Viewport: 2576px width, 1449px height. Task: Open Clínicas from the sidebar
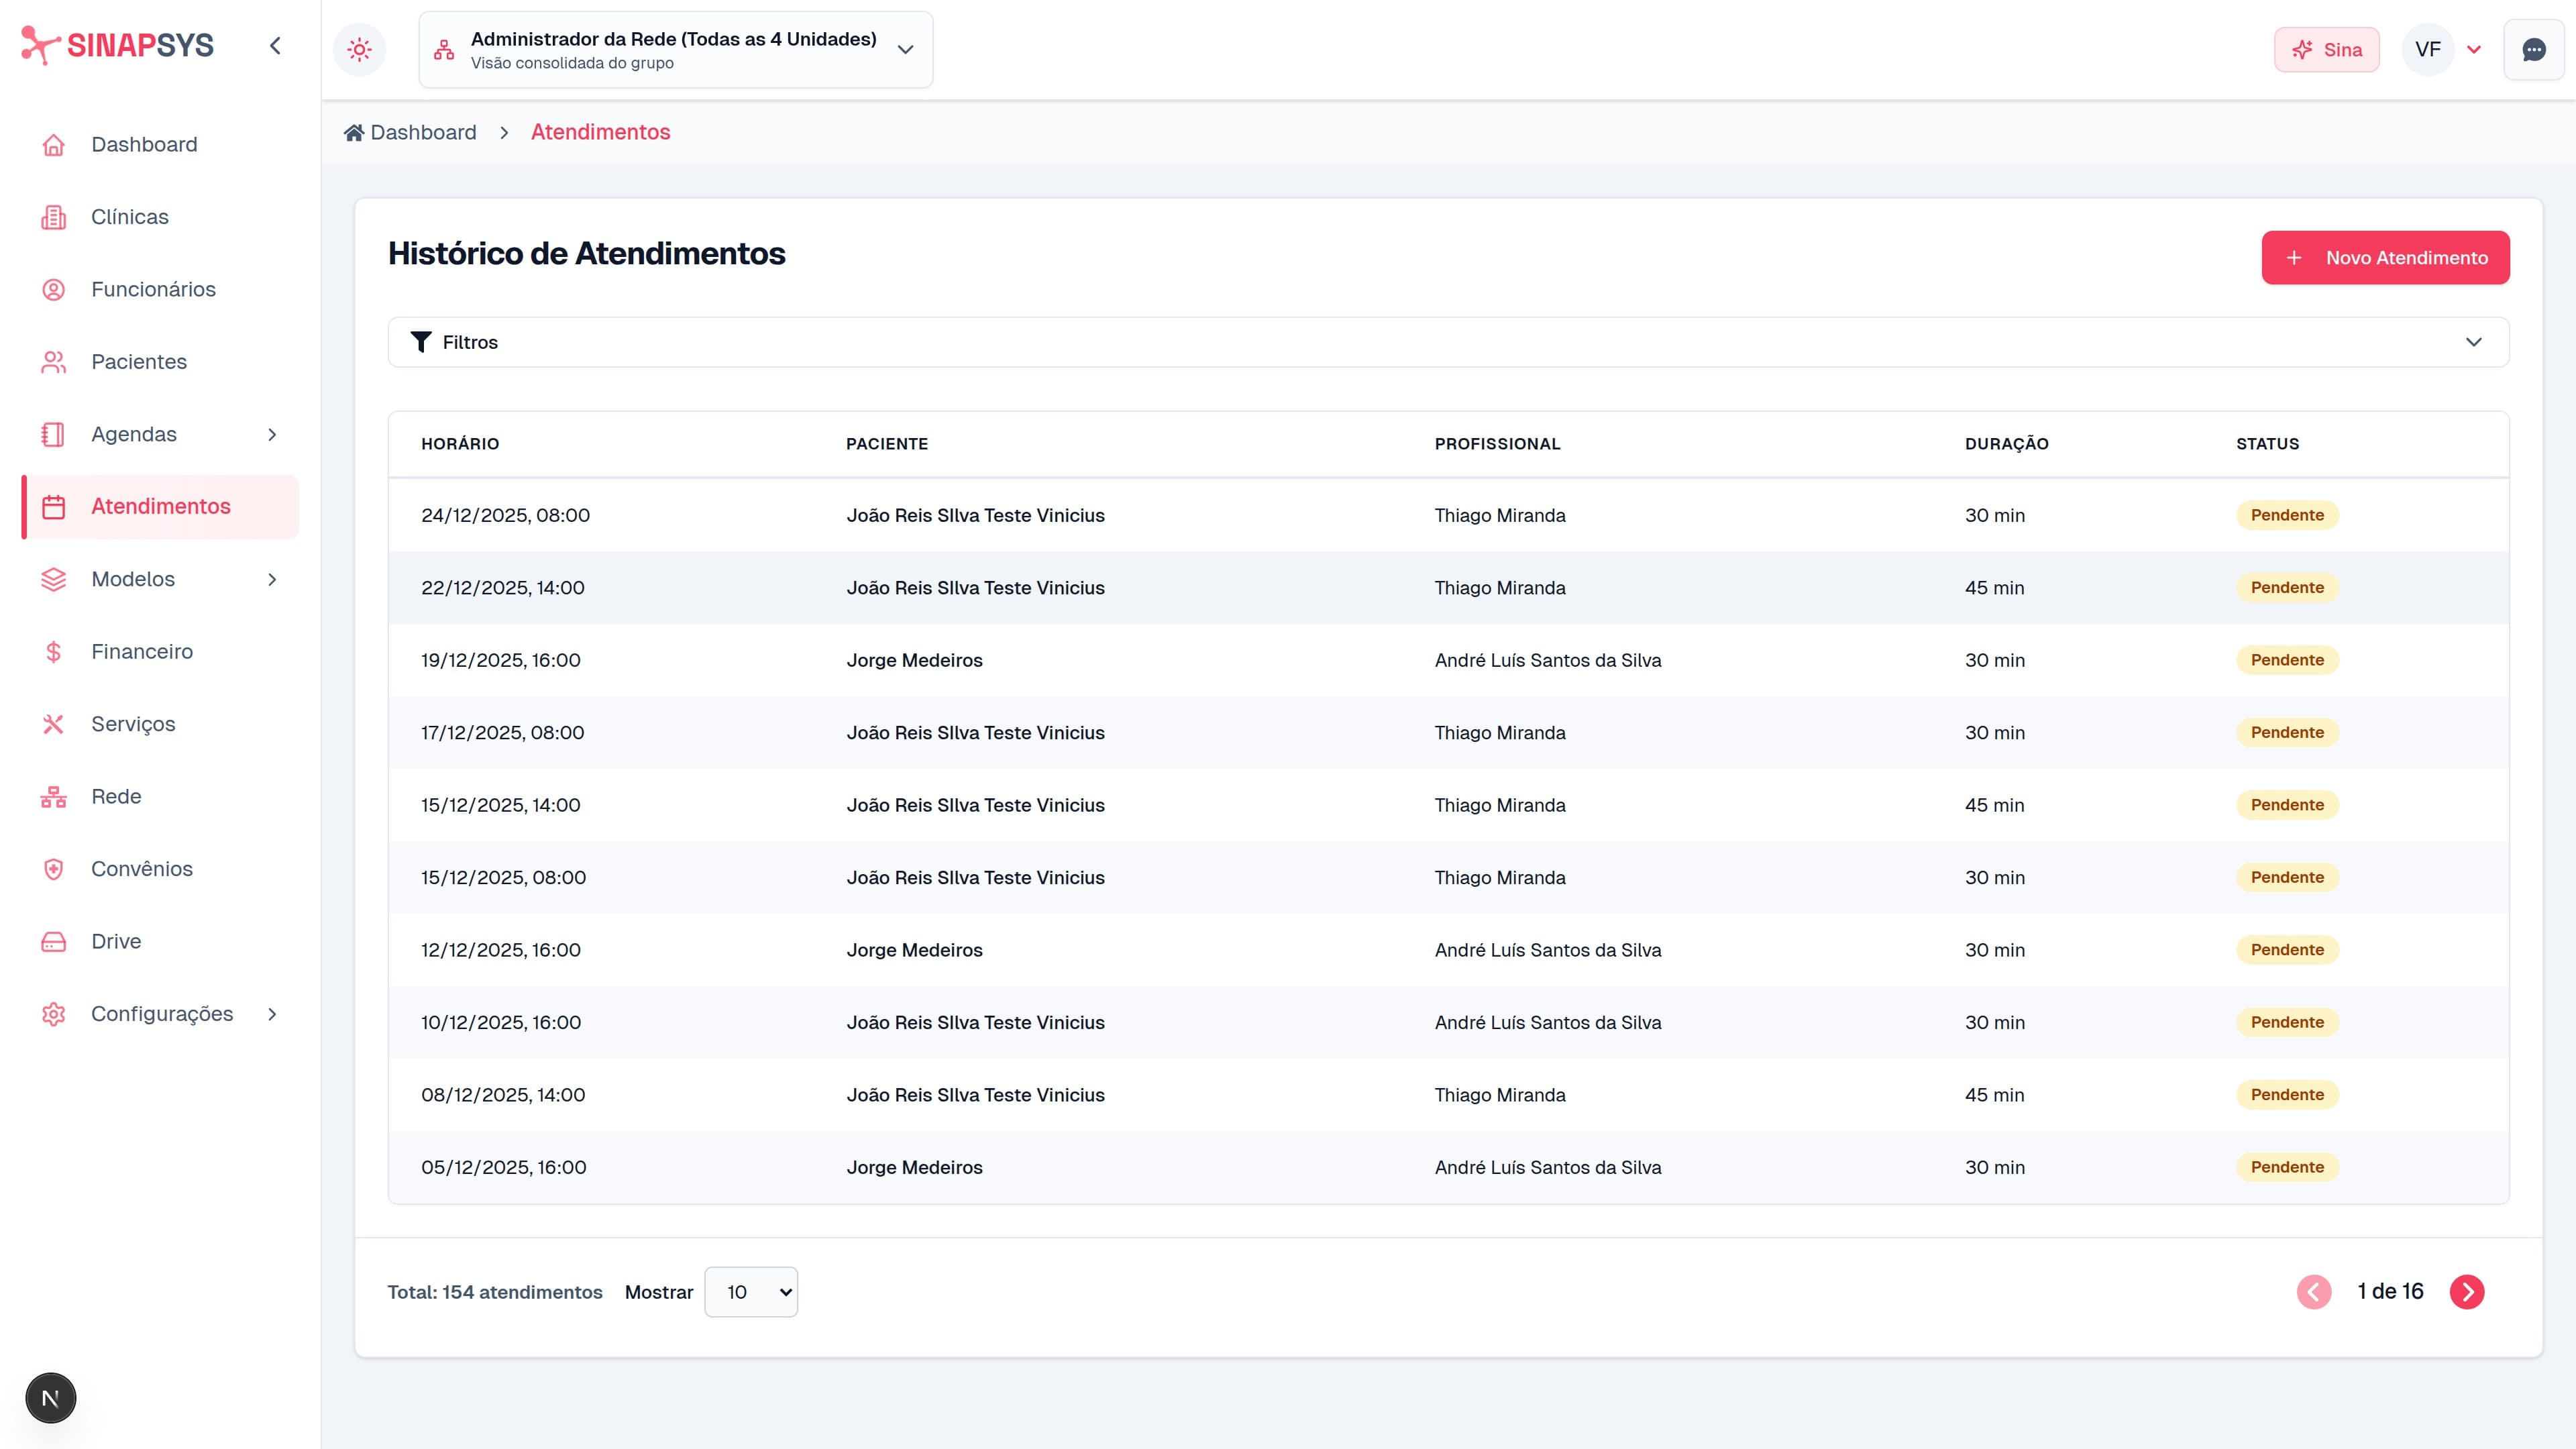click(130, 217)
